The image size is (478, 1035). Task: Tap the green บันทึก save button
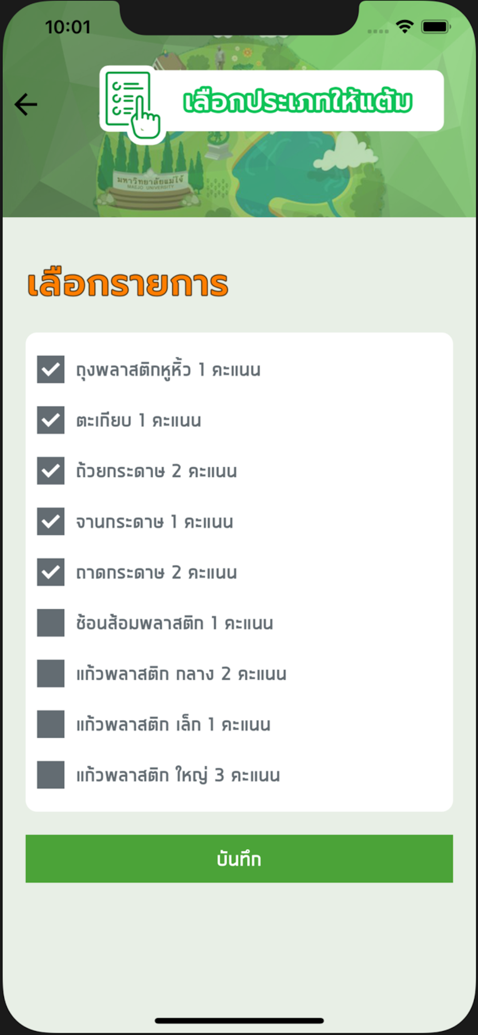pos(239,859)
